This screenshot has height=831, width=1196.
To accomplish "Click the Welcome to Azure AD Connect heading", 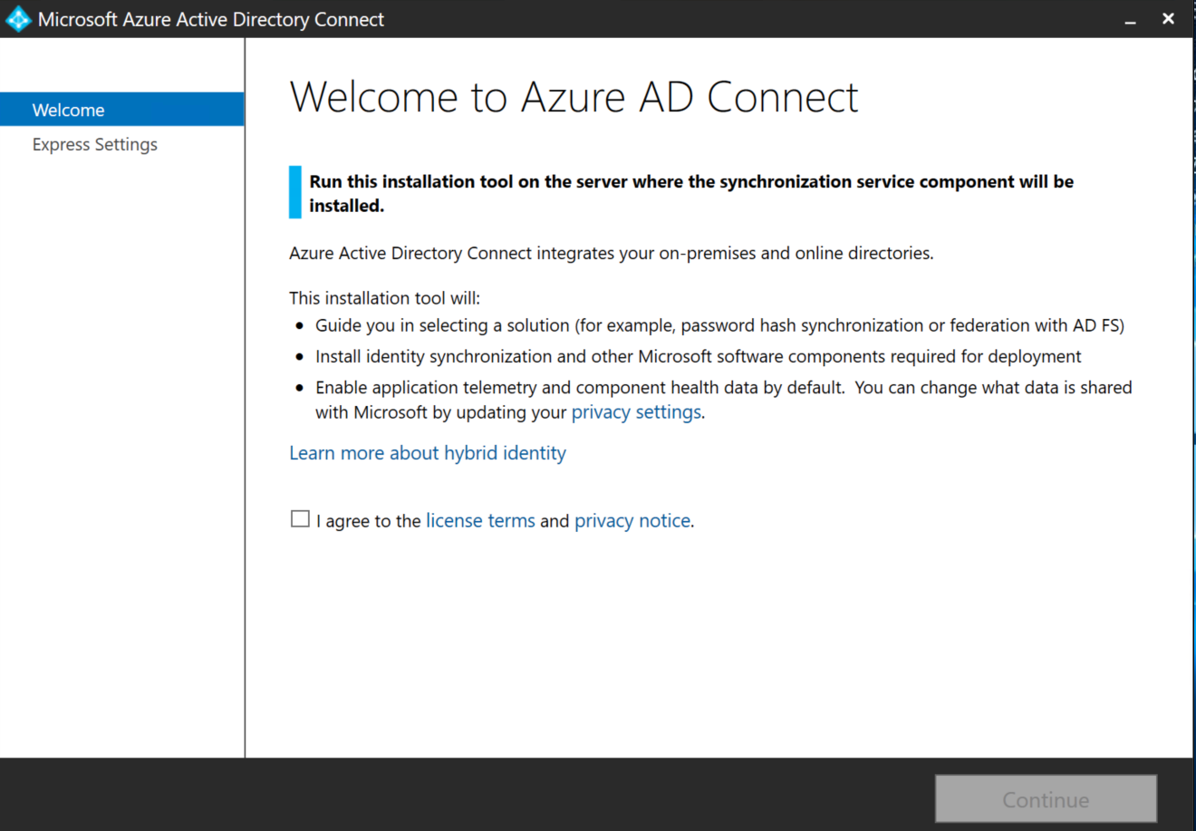I will 574,97.
